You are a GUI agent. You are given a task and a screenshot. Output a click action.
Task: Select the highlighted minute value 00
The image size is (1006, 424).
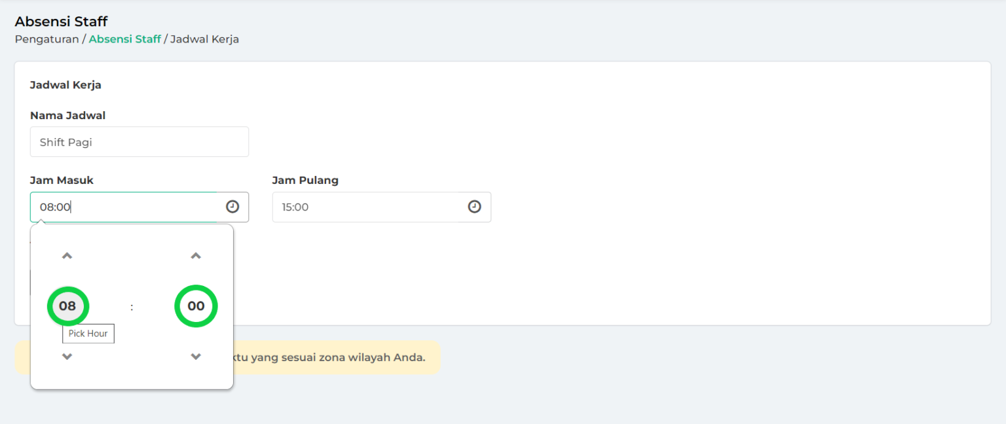(x=195, y=306)
